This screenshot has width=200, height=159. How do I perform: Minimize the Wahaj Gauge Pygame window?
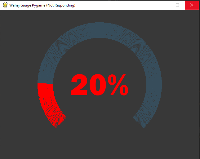163,5
